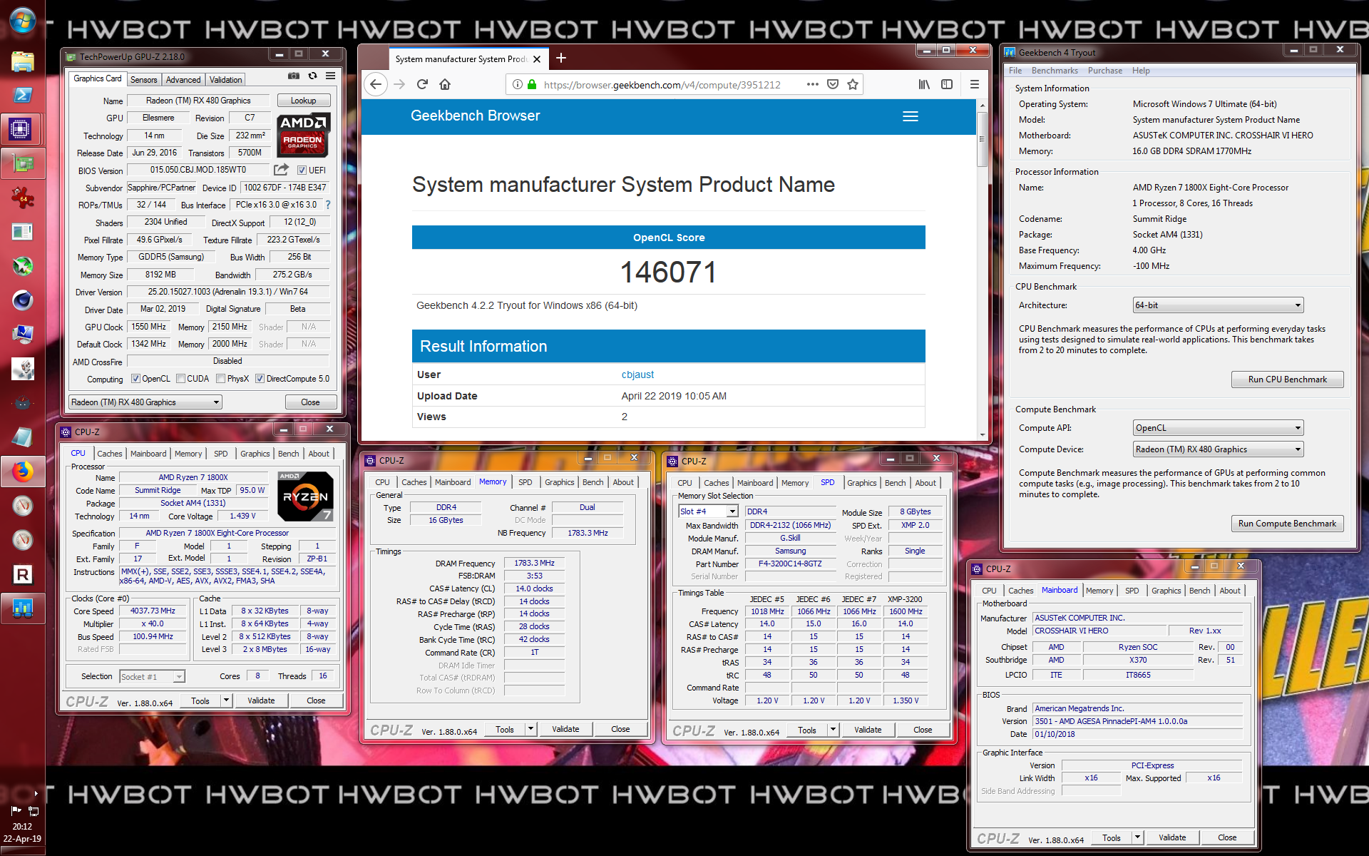Open the cbjaust user link
This screenshot has width=1369, height=856.
point(637,374)
